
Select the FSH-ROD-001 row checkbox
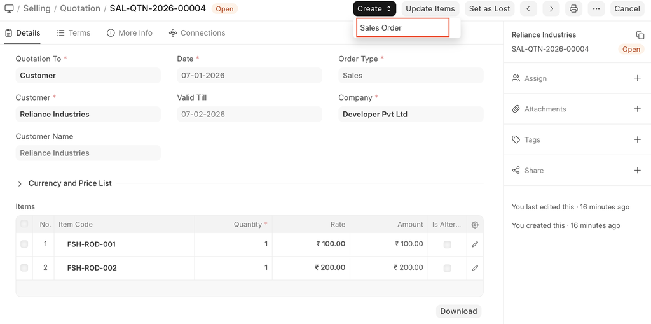coord(24,244)
